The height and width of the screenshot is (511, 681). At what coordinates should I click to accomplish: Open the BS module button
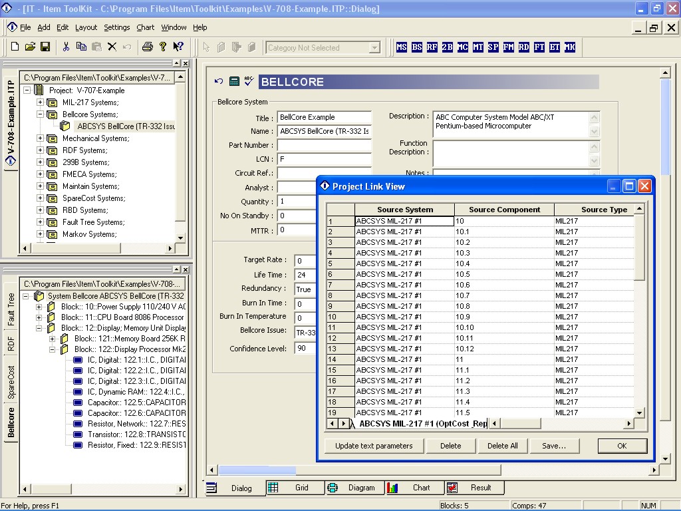point(417,47)
